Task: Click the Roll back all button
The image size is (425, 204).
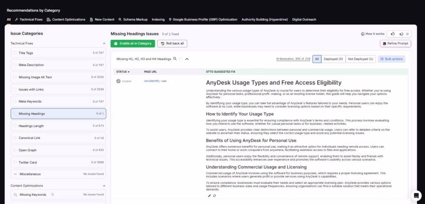Action: click(173, 43)
